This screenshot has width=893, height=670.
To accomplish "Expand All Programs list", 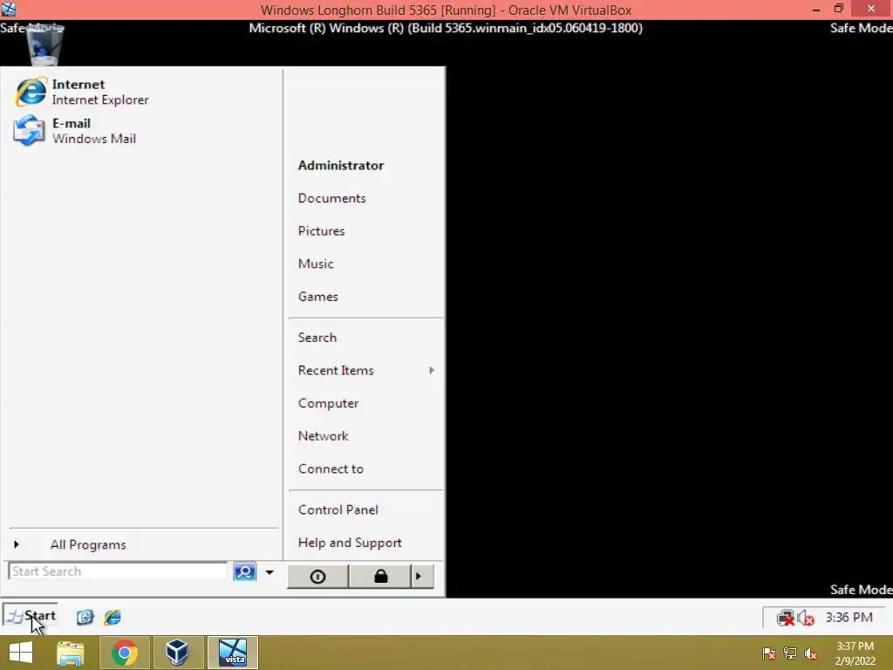I will (x=88, y=544).
